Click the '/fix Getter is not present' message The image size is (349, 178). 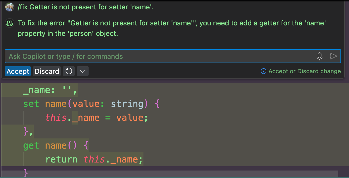[86, 7]
